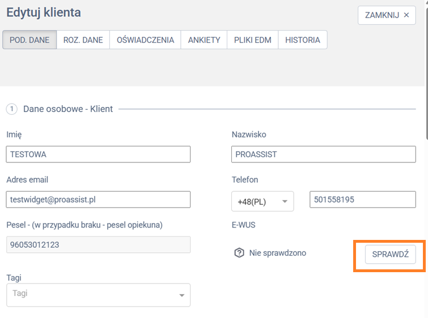Switch to the ROZ. DANE tab
The width and height of the screenshot is (428, 318).
pyautogui.click(x=83, y=40)
